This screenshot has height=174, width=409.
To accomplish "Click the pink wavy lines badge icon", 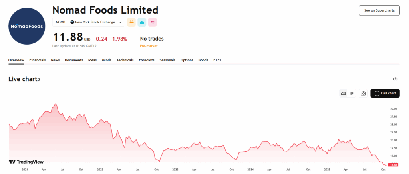I will [152, 22].
